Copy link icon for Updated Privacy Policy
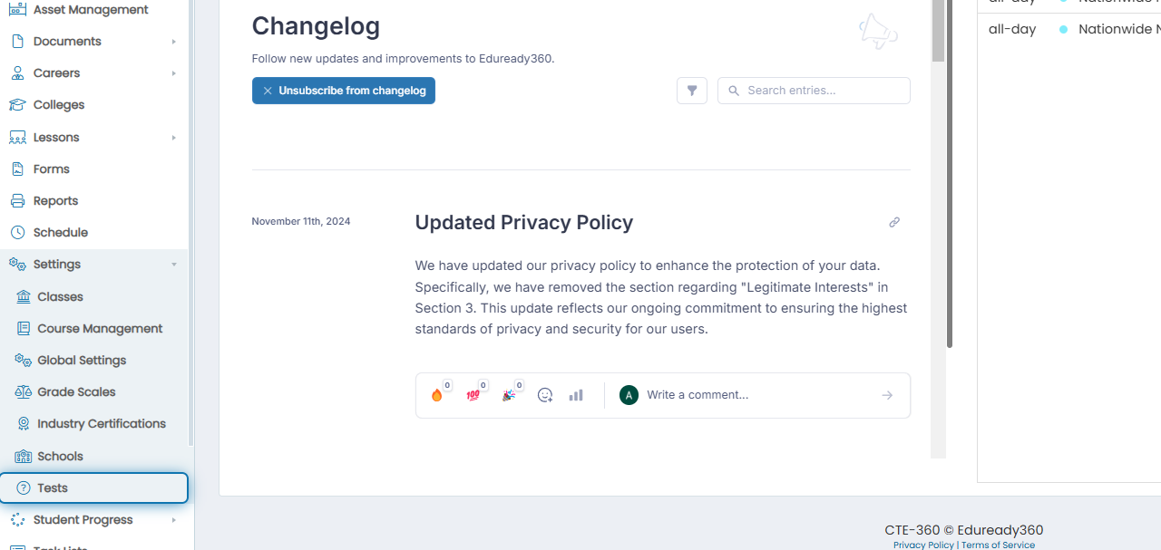 (x=894, y=222)
